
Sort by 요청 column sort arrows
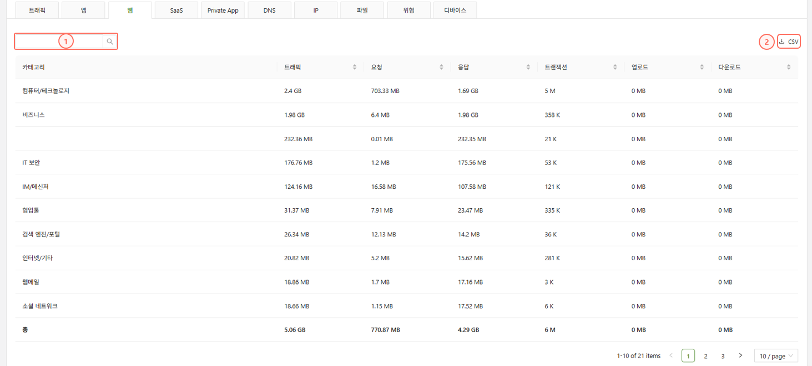[x=441, y=67]
